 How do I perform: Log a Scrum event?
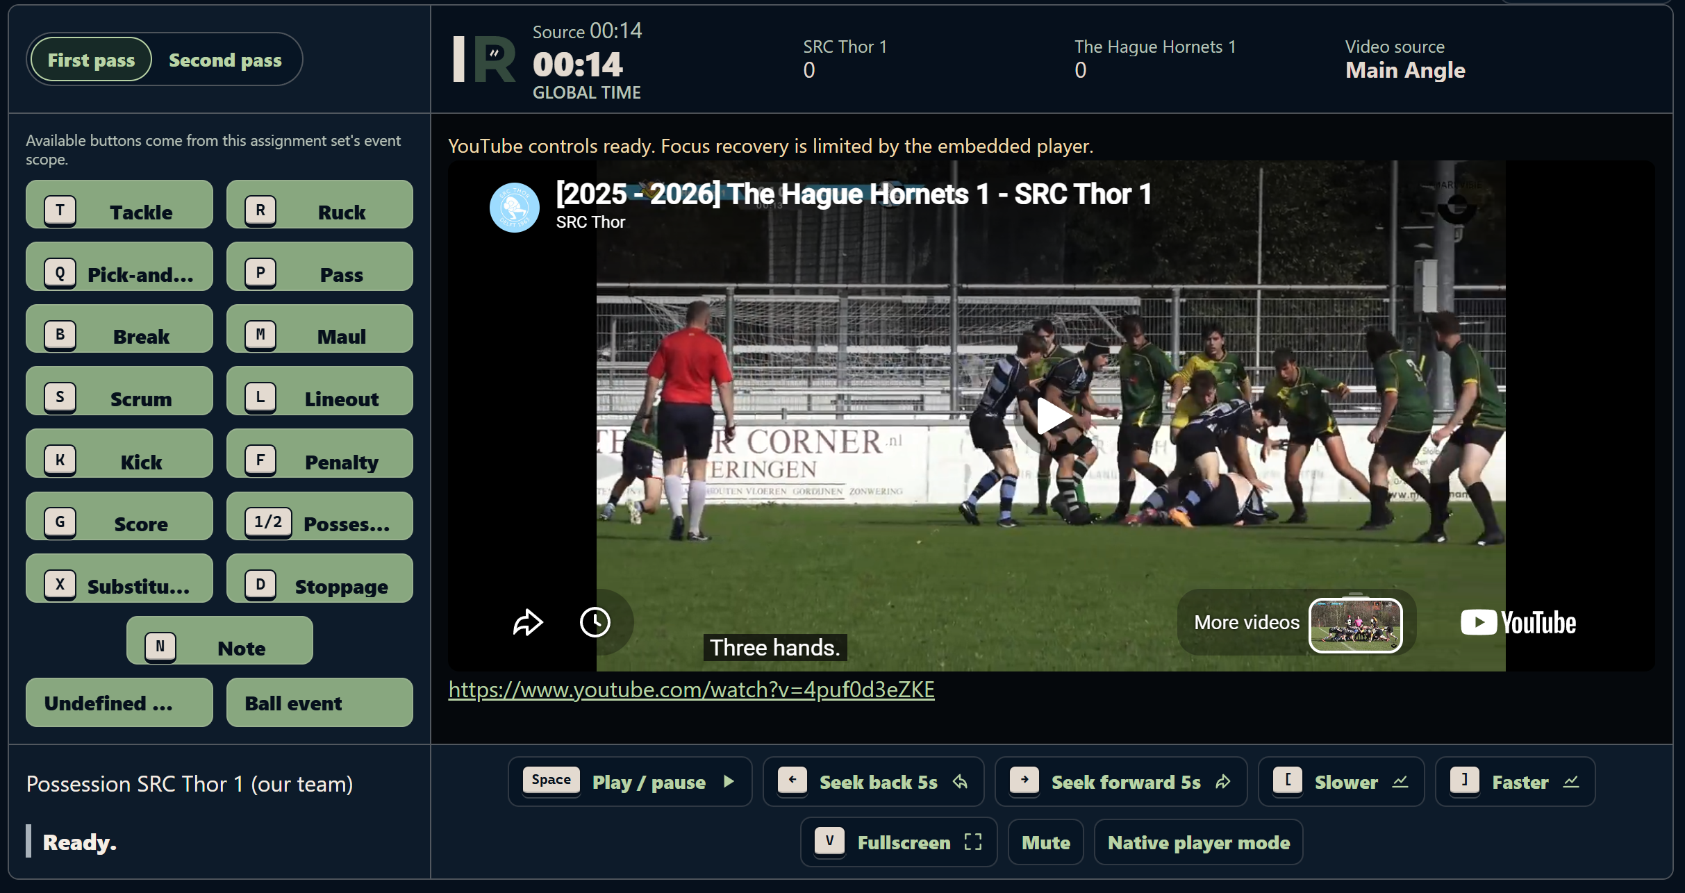click(x=119, y=392)
